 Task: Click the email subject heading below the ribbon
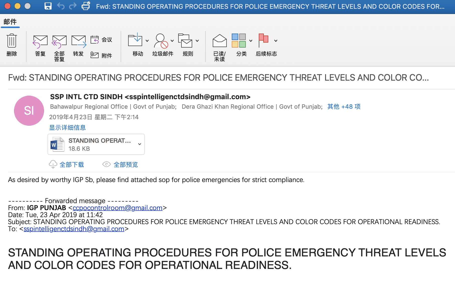point(218,78)
